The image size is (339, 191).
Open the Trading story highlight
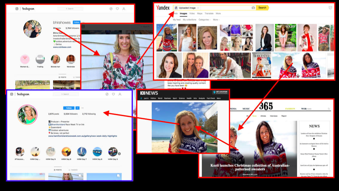(40, 59)
